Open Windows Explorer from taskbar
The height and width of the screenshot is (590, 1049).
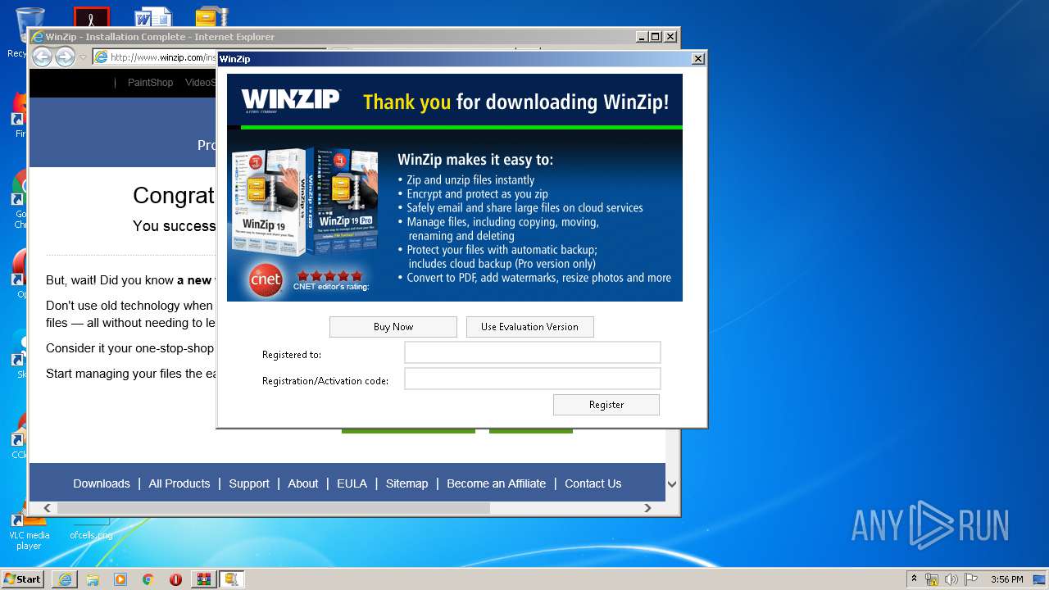(93, 579)
